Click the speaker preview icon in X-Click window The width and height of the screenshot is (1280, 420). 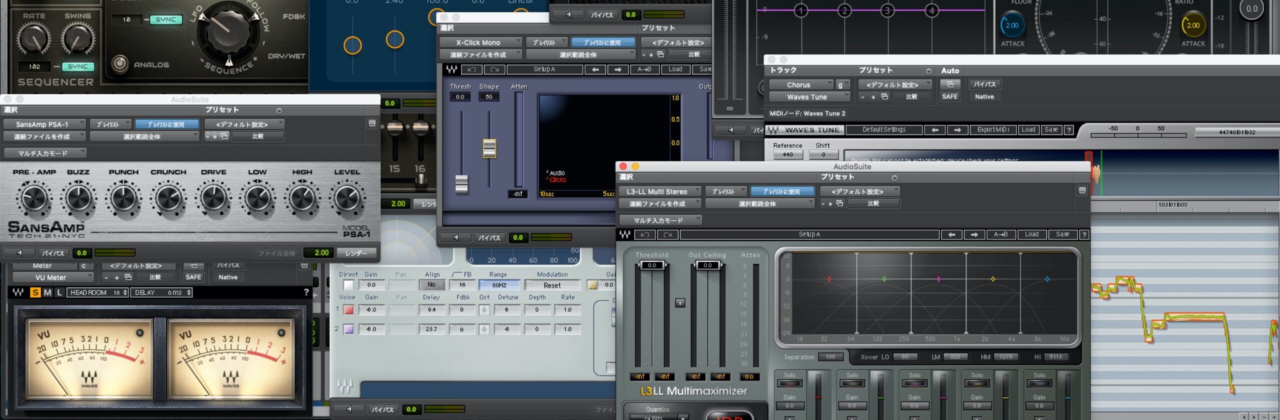coord(455,237)
